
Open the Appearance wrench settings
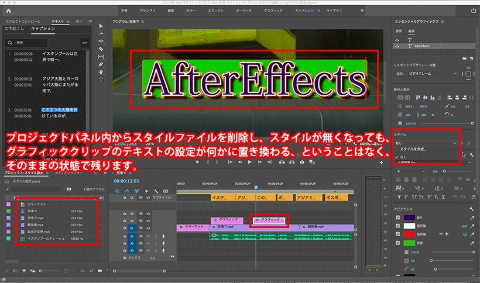click(x=471, y=209)
